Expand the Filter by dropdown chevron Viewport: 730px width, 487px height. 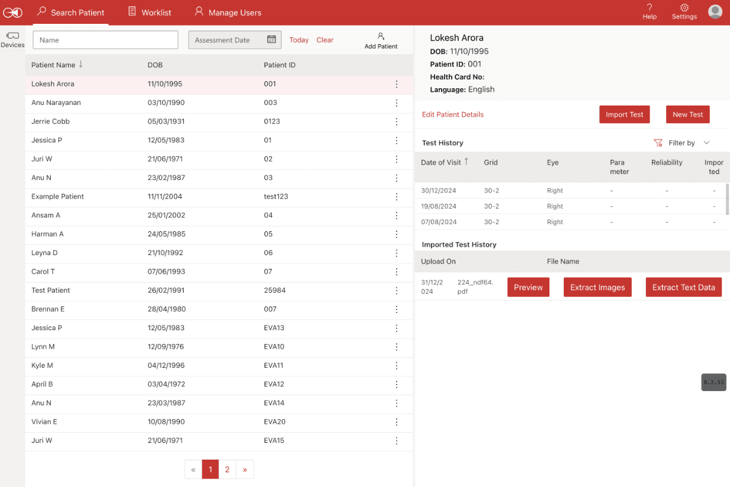pyautogui.click(x=707, y=143)
